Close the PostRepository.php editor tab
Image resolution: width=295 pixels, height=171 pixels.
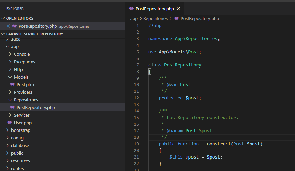(x=178, y=9)
